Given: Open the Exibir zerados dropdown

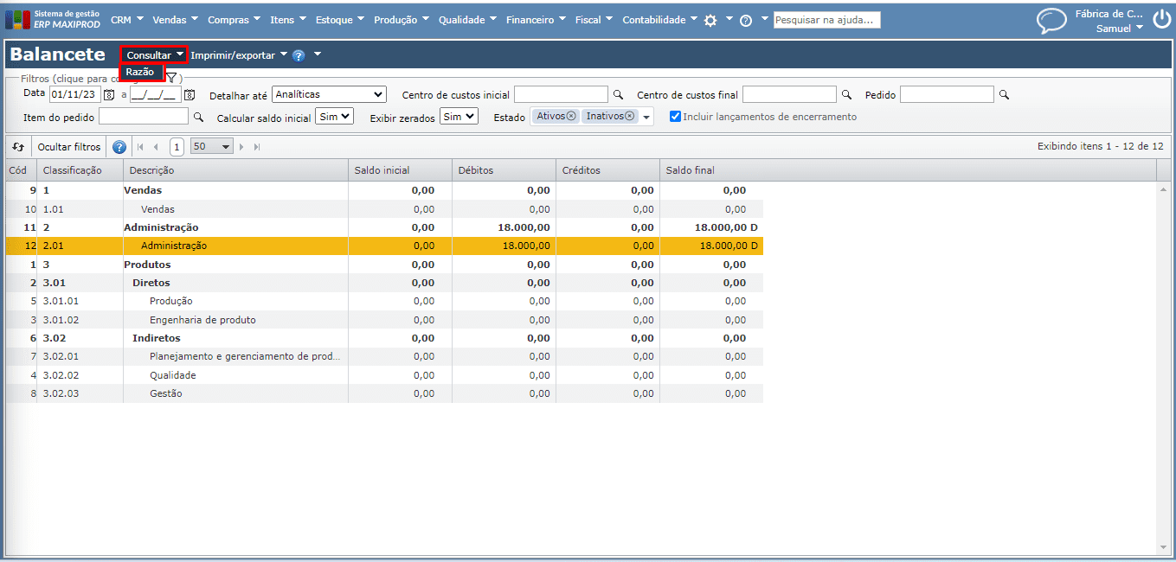Looking at the screenshot, I should pyautogui.click(x=458, y=116).
